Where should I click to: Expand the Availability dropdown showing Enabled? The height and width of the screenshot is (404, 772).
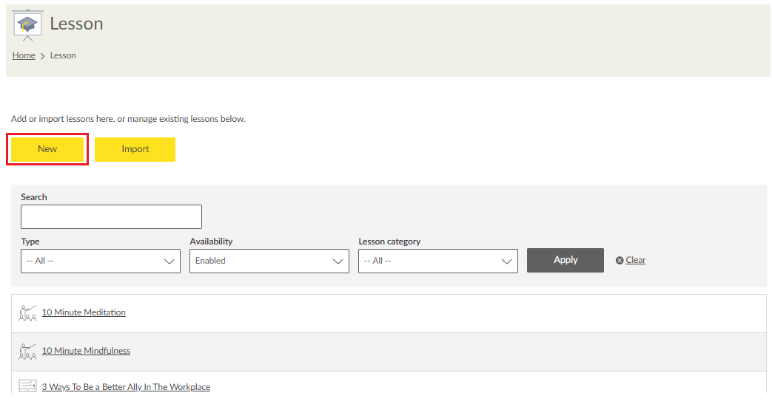coord(269,261)
